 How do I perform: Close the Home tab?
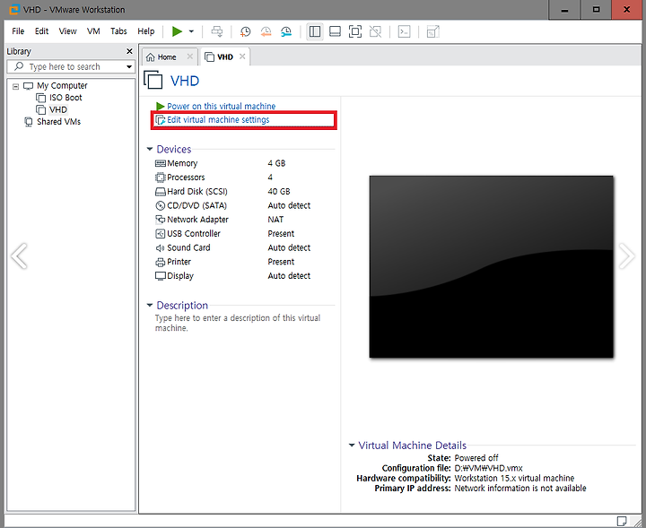tap(190, 56)
